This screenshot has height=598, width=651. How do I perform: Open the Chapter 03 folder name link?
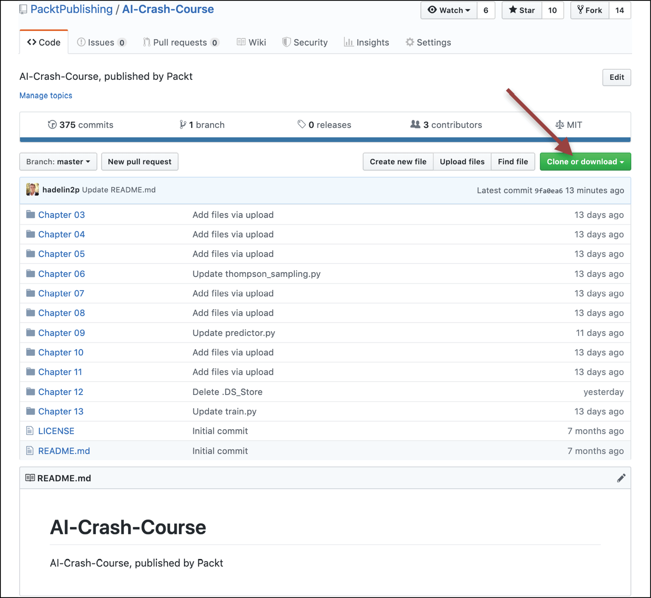61,215
